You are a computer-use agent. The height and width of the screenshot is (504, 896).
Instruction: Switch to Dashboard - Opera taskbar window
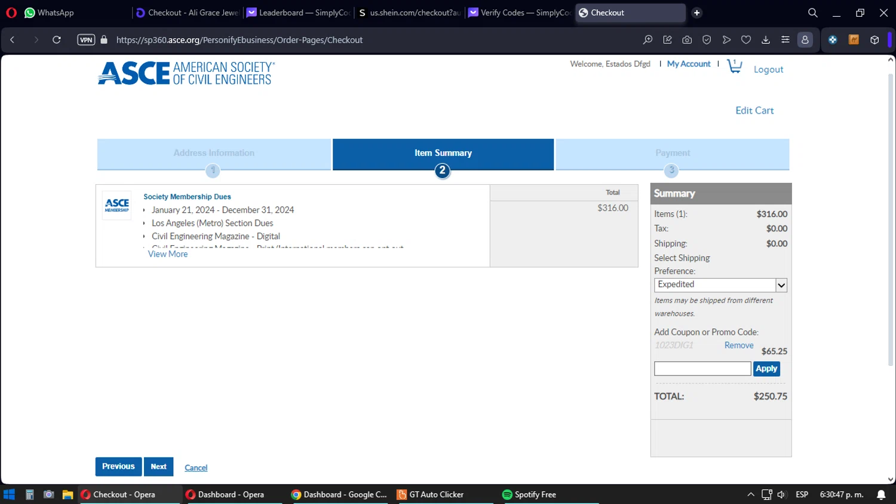pyautogui.click(x=233, y=494)
